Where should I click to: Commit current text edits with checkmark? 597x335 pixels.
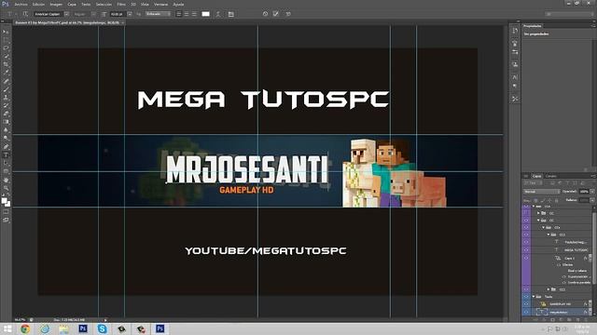tap(276, 14)
